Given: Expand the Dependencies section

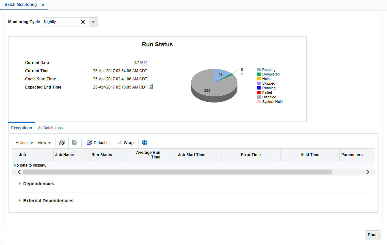Looking at the screenshot, I should [x=19, y=184].
